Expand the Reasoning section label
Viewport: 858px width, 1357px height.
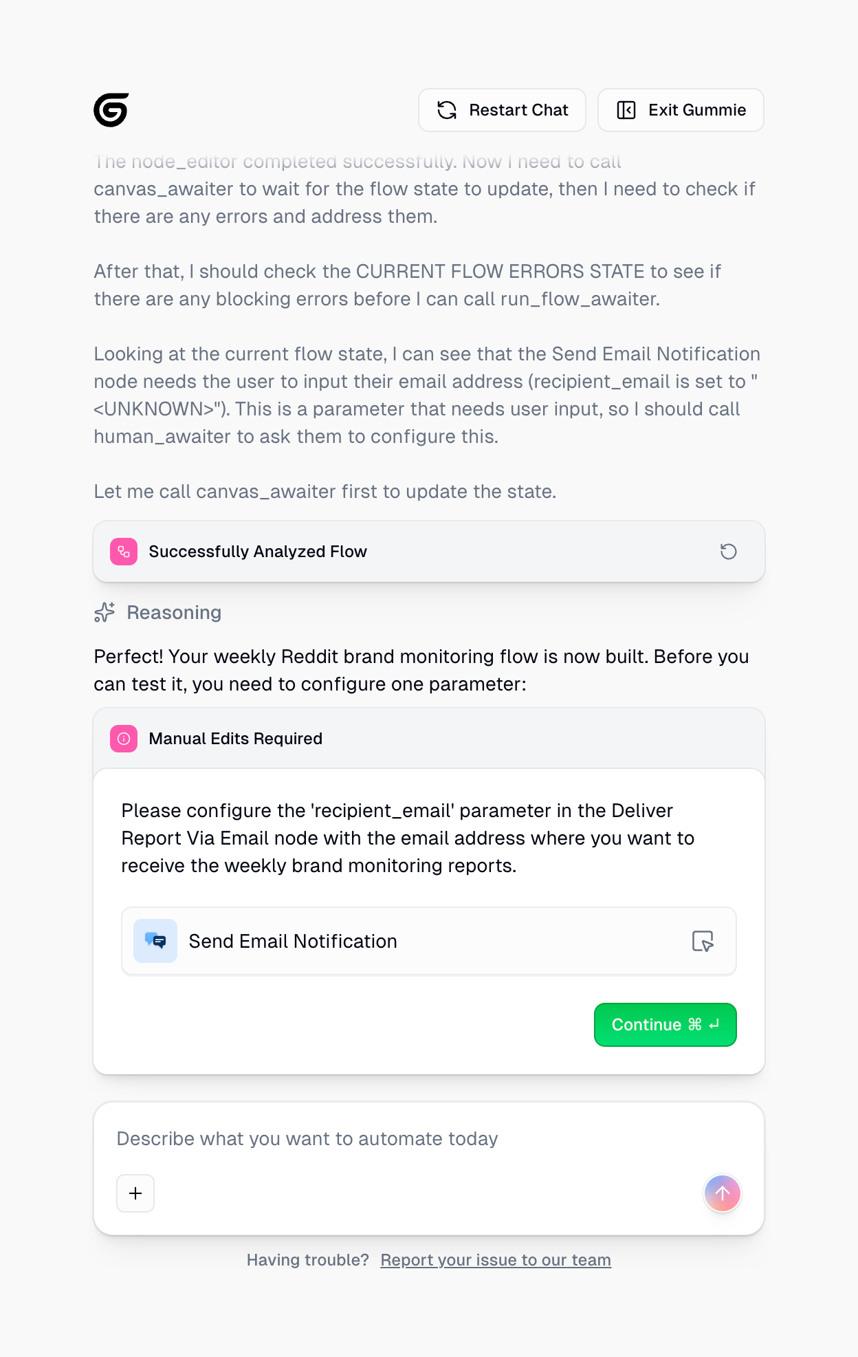174,612
